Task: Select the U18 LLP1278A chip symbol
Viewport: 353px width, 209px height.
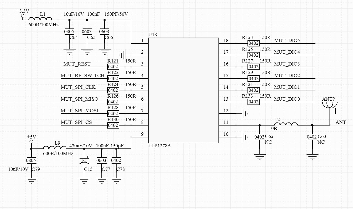Action: 183,90
